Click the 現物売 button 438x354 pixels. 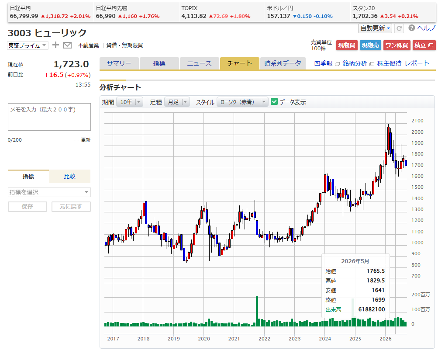click(x=370, y=45)
